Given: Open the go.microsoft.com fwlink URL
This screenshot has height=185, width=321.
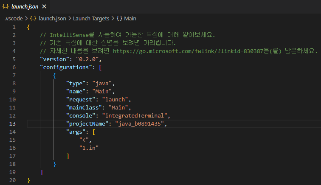Looking at the screenshot, I should coord(197,51).
